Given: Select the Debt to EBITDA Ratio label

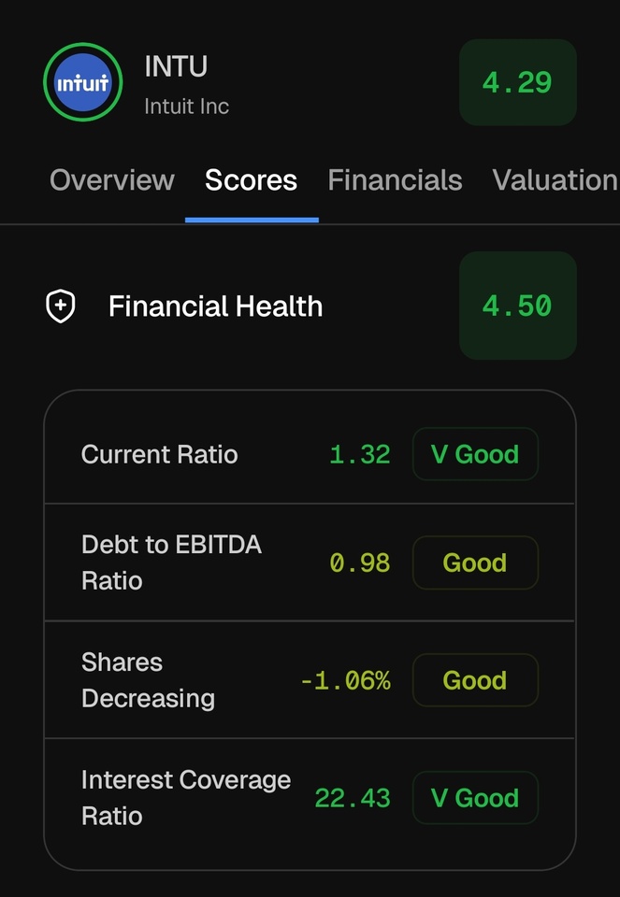Looking at the screenshot, I should tap(171, 562).
